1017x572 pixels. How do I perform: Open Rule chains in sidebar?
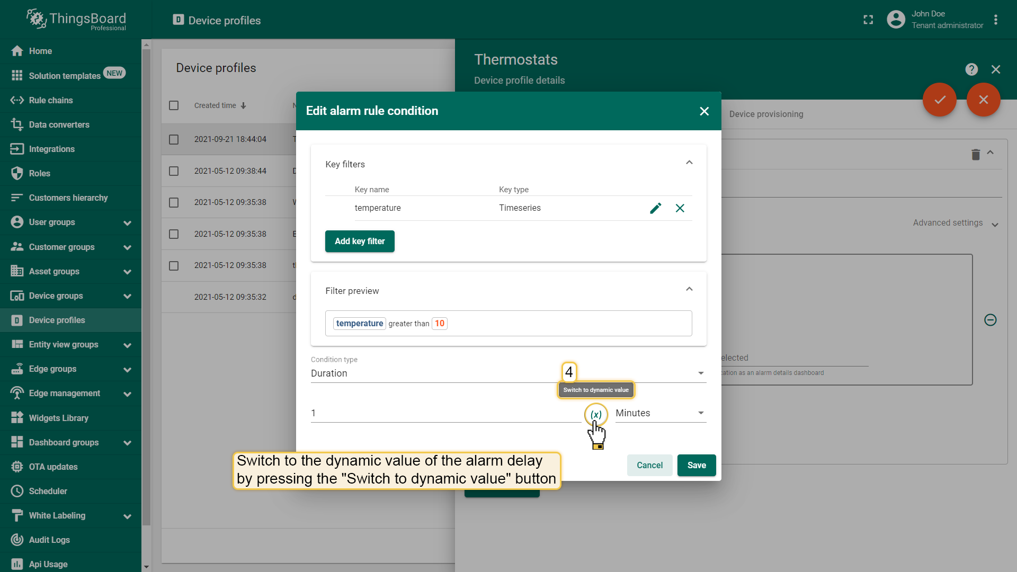coord(51,100)
